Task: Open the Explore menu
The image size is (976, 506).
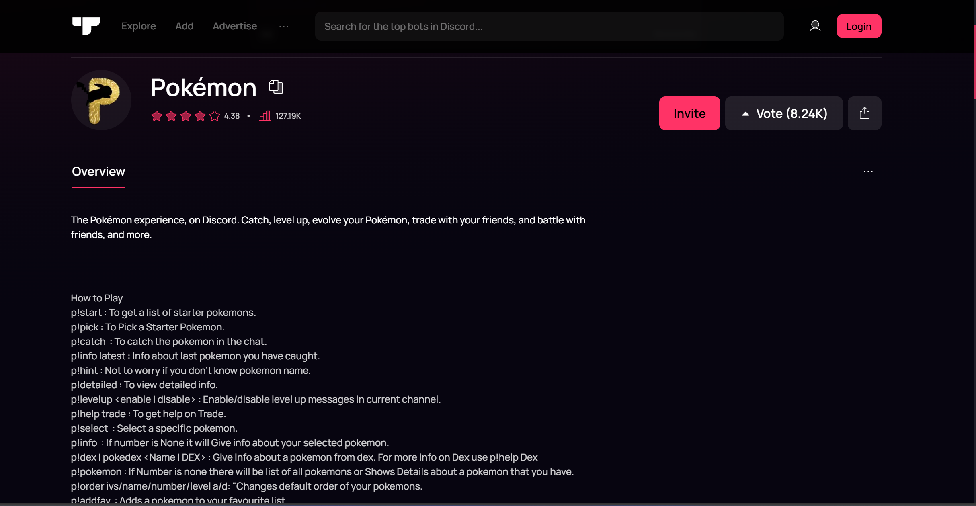Action: pos(138,26)
